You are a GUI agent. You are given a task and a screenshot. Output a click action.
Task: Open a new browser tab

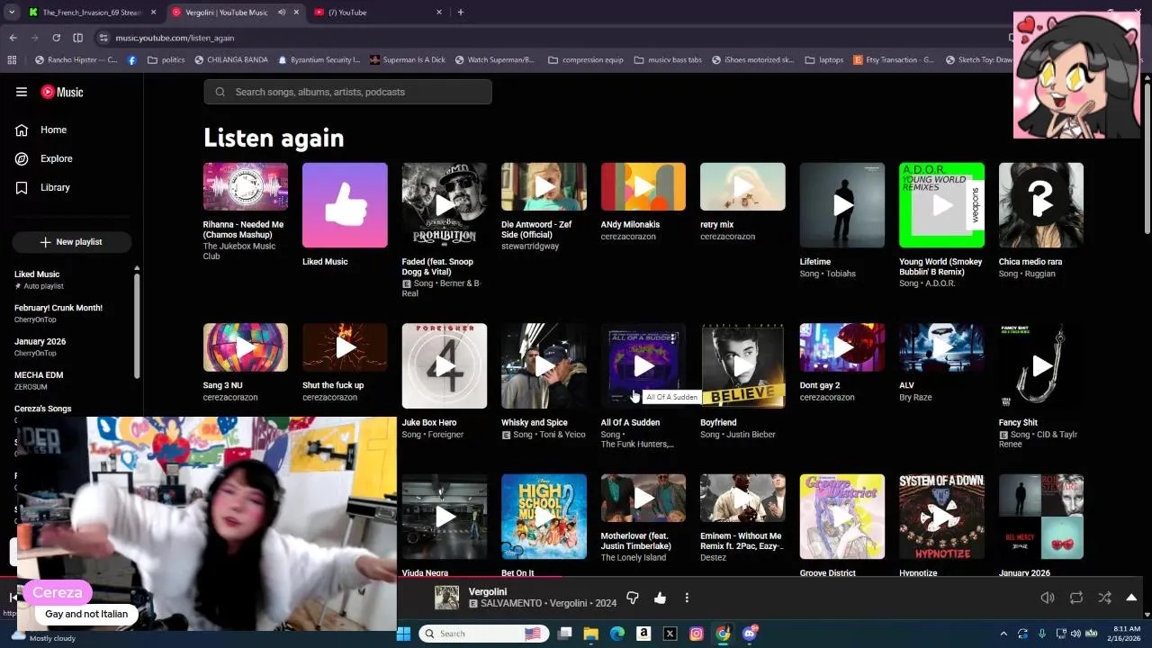coord(460,13)
